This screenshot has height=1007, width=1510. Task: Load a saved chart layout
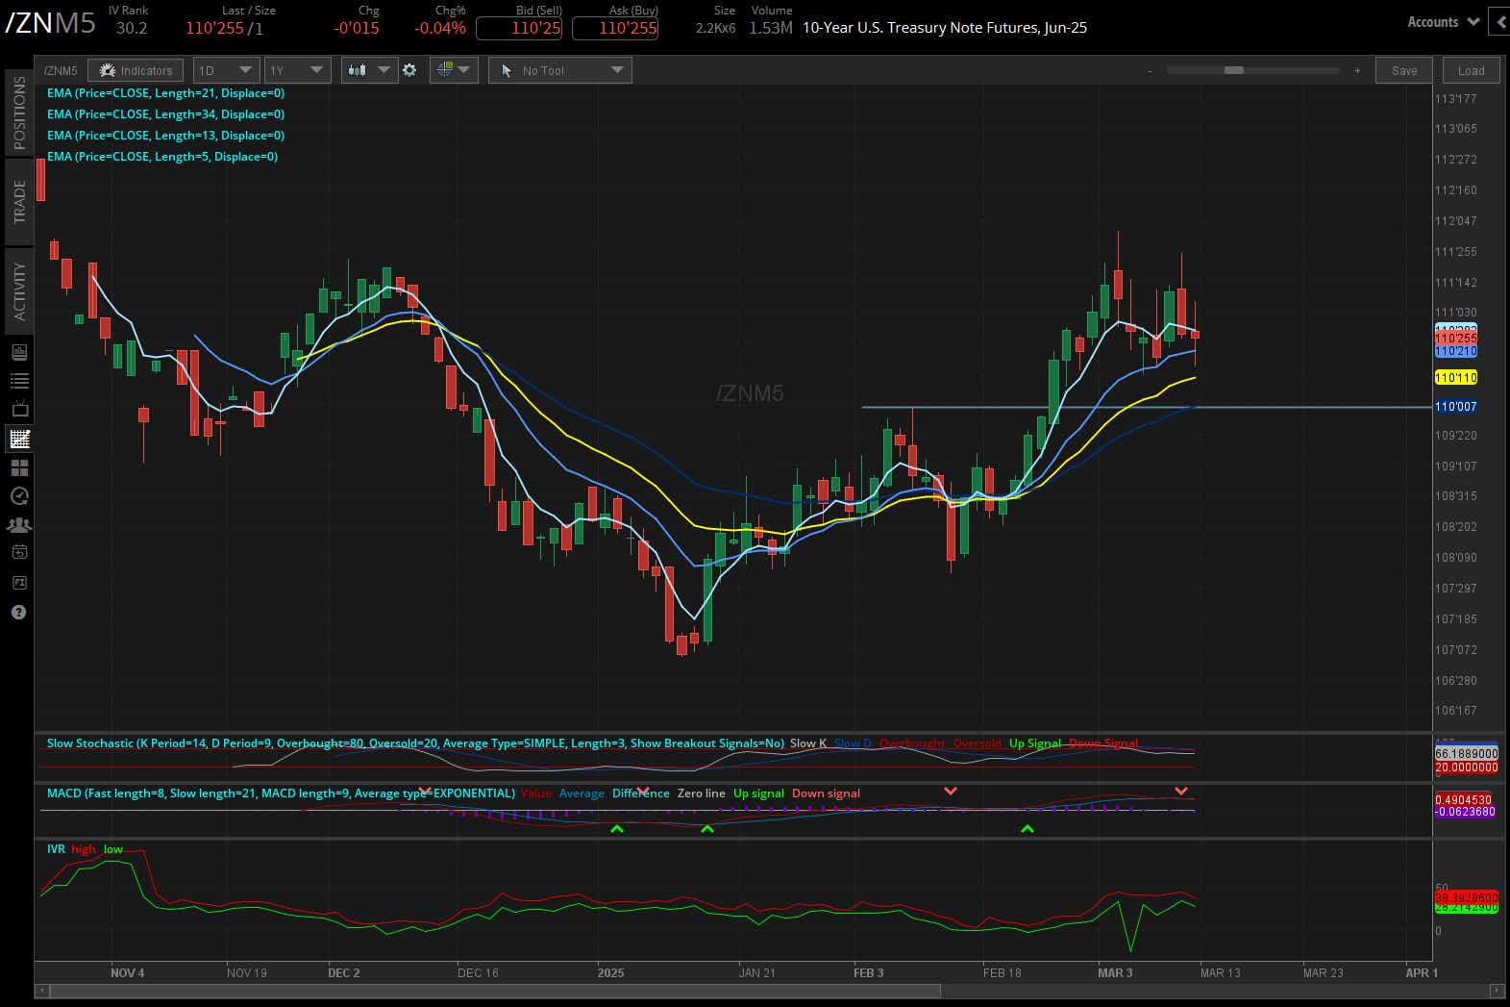1471,70
